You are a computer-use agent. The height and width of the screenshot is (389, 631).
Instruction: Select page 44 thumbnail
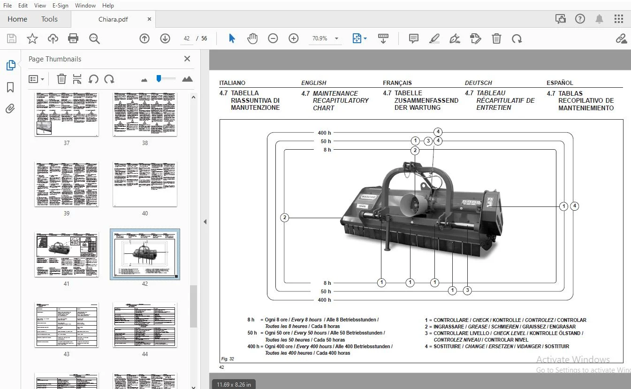[x=145, y=325]
